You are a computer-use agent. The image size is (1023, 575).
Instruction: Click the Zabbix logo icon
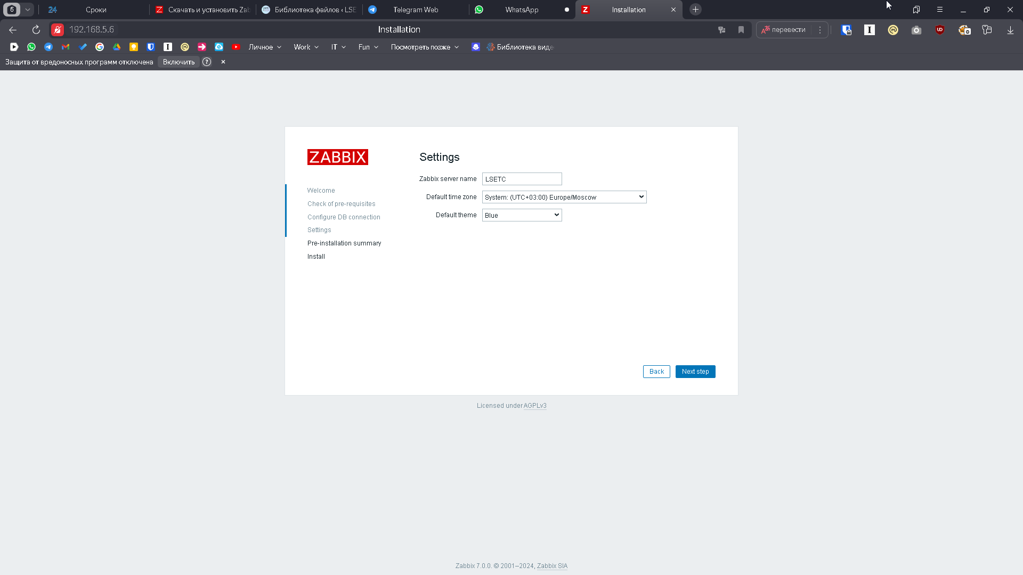[x=337, y=157]
